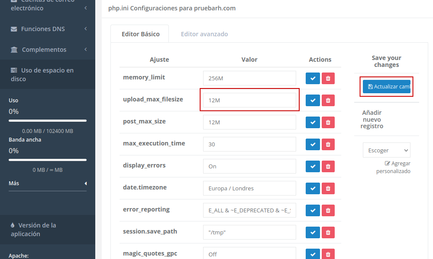Click the blue checkmark icon for upload_max_filesize
Viewport: 433px width, 259px height.
coord(313,100)
